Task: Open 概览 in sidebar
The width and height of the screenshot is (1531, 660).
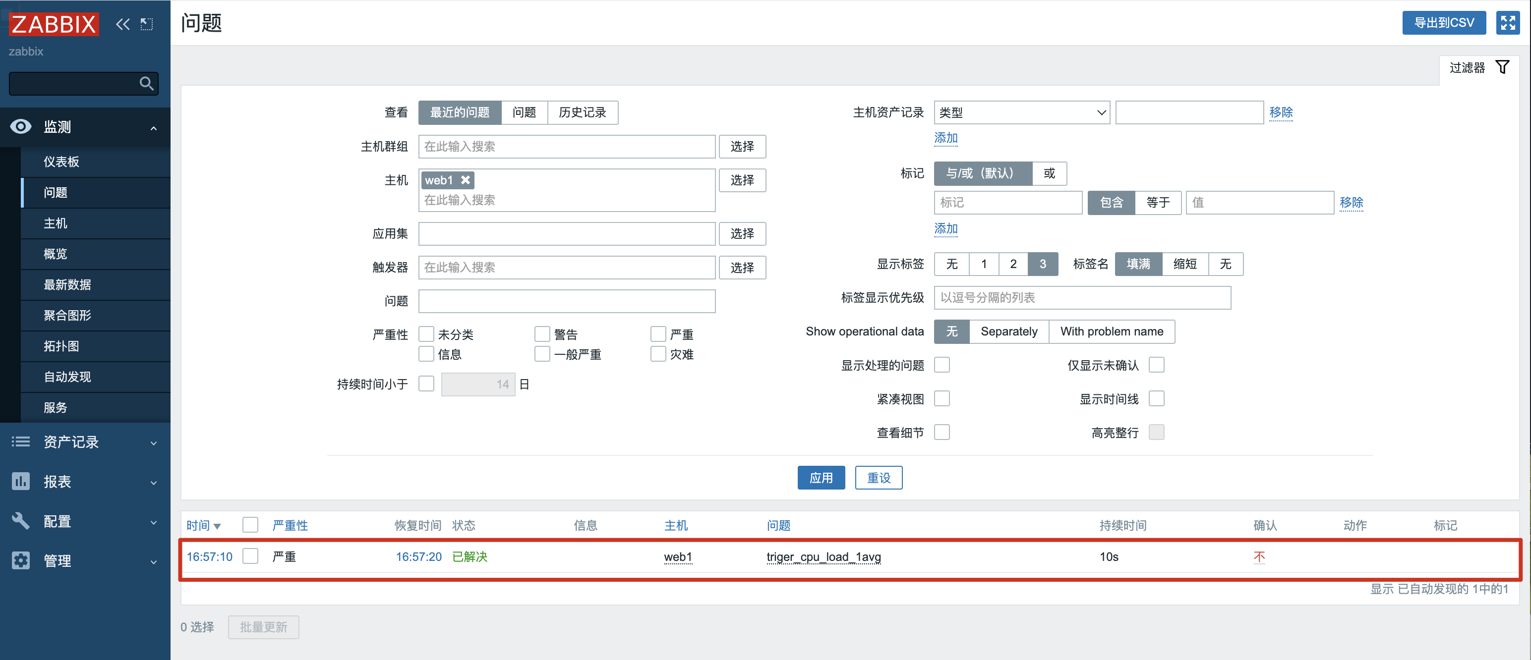Action: tap(95, 254)
